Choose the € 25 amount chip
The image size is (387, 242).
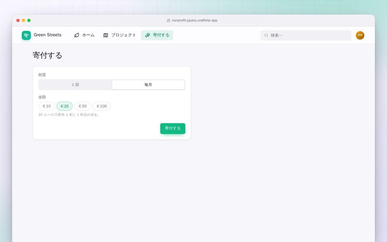pos(64,106)
